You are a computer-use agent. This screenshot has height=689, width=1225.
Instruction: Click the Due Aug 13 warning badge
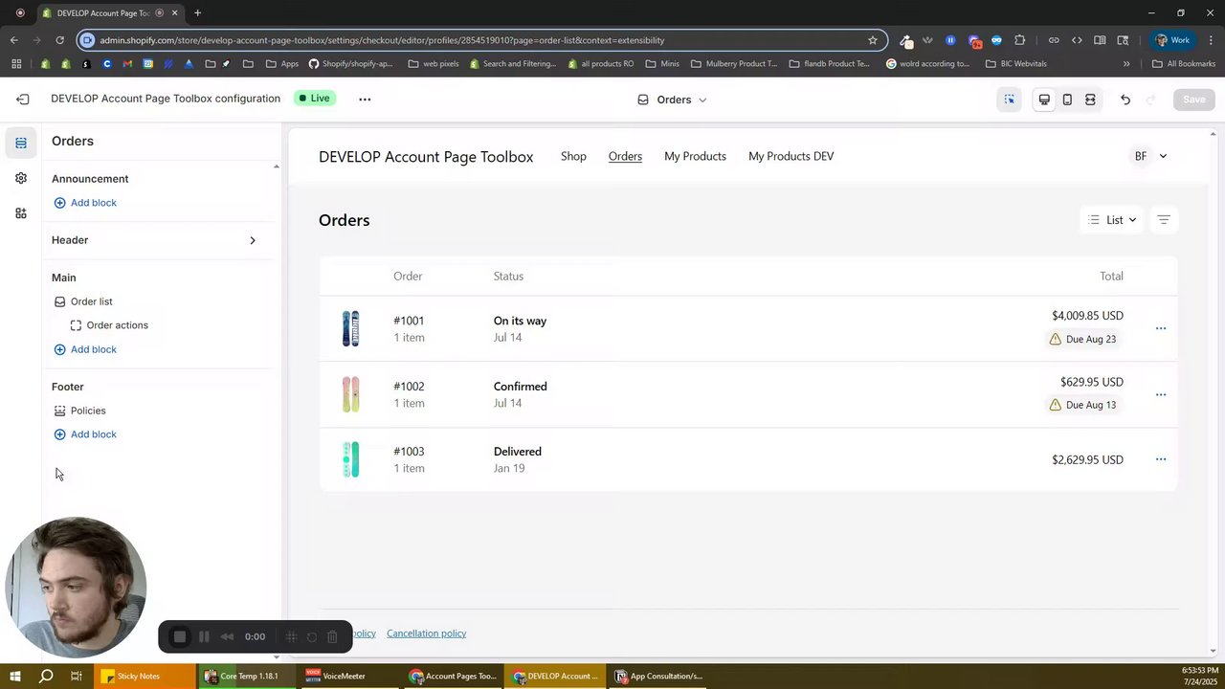1083,405
